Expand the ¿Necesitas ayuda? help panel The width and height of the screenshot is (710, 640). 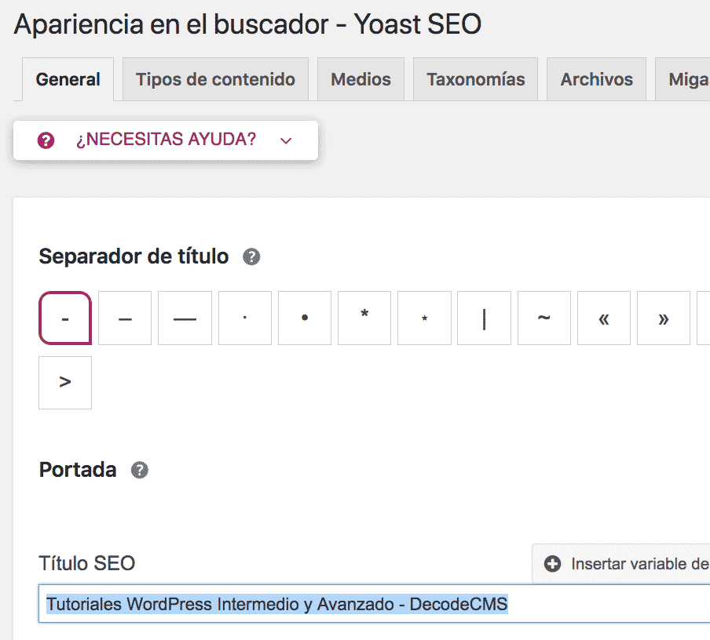tap(166, 140)
